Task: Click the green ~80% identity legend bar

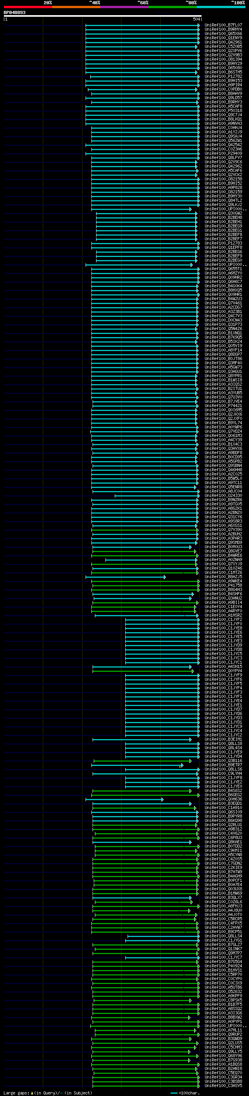Action: [173, 7]
